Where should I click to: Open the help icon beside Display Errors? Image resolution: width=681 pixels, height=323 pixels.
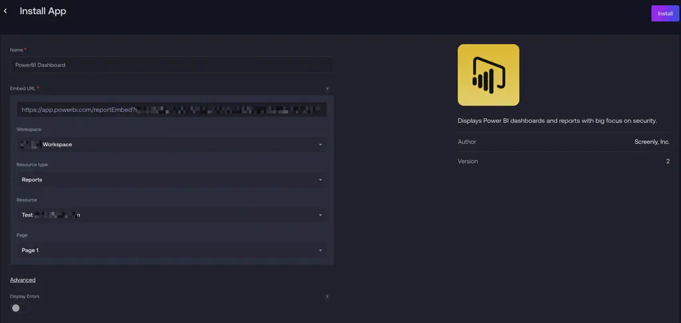point(327,297)
